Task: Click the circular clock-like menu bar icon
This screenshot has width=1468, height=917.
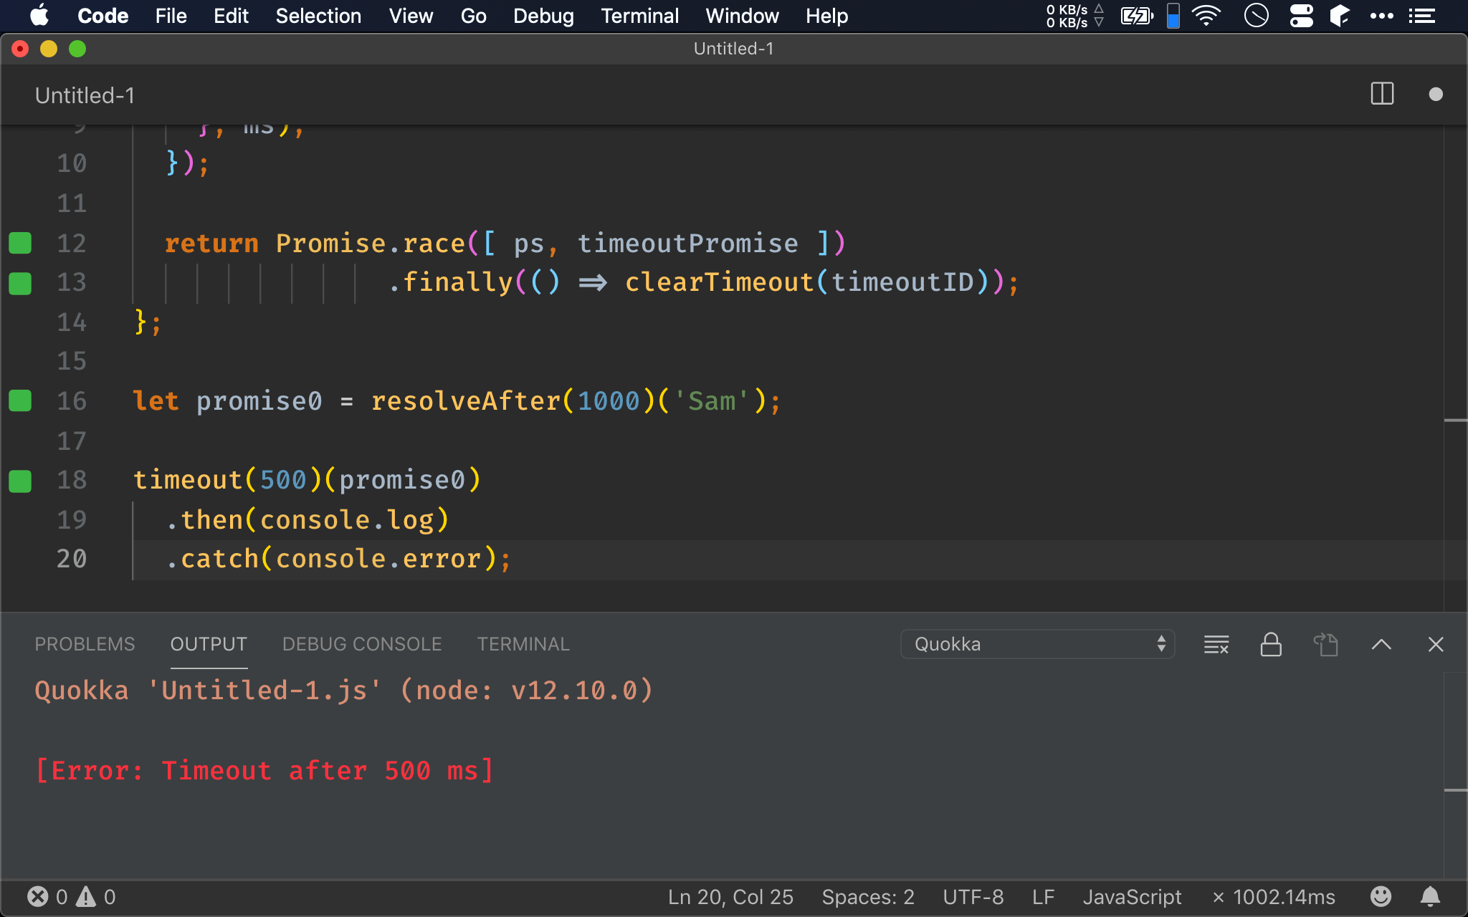Action: click(1257, 16)
